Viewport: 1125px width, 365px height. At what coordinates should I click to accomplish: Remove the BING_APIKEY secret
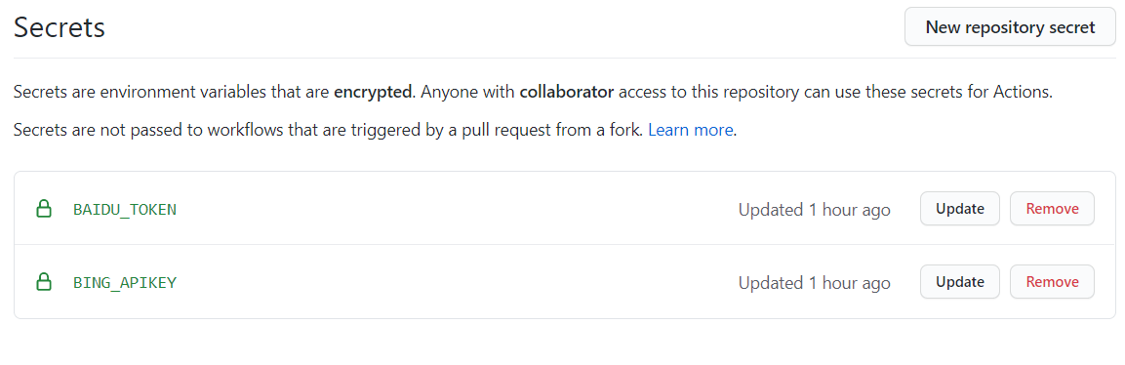pos(1052,282)
